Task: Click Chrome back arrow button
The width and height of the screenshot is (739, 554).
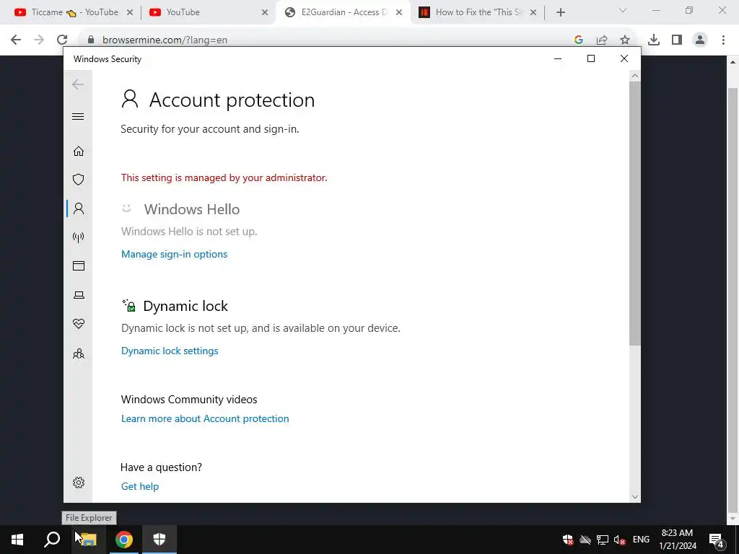Action: 16,40
